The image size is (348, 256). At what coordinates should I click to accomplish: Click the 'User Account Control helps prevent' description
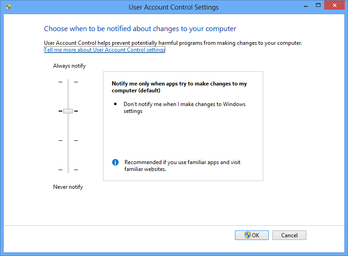(x=173, y=43)
